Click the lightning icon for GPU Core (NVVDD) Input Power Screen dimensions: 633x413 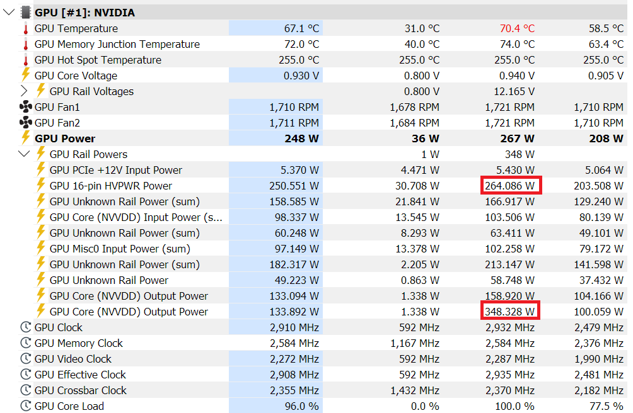tap(40, 216)
